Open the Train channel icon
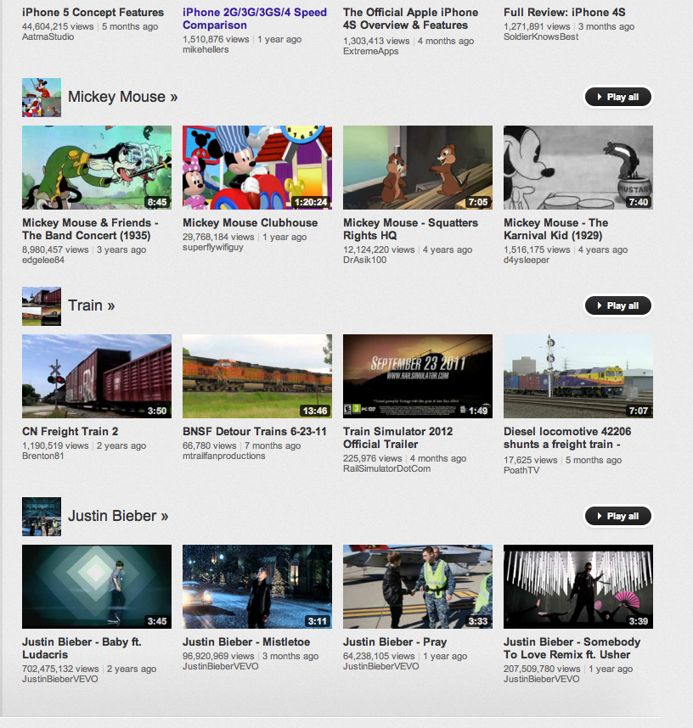Viewport: 693px width, 728px height. 42,306
